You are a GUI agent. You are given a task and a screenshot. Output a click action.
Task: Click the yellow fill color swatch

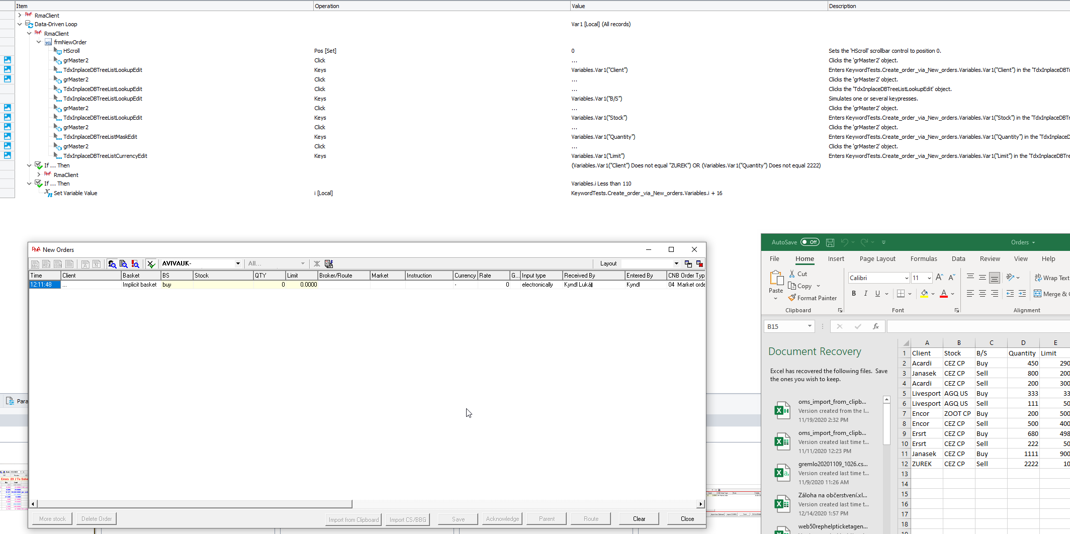pyautogui.click(x=924, y=294)
